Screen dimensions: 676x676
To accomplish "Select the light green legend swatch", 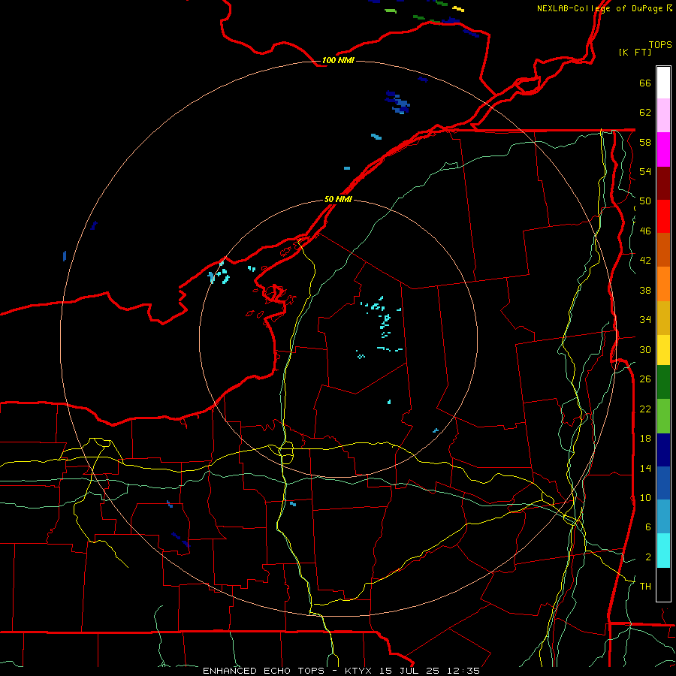I will (x=663, y=416).
